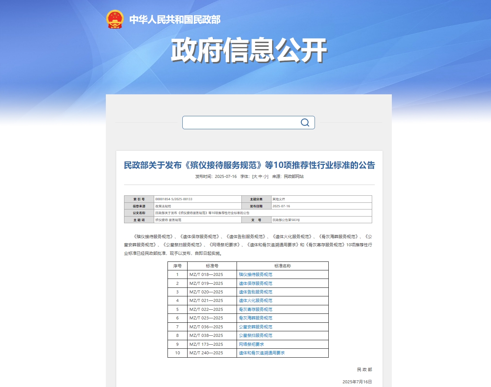Click the 政府信息公开 banner title
This screenshot has width=491, height=387.
(249, 50)
